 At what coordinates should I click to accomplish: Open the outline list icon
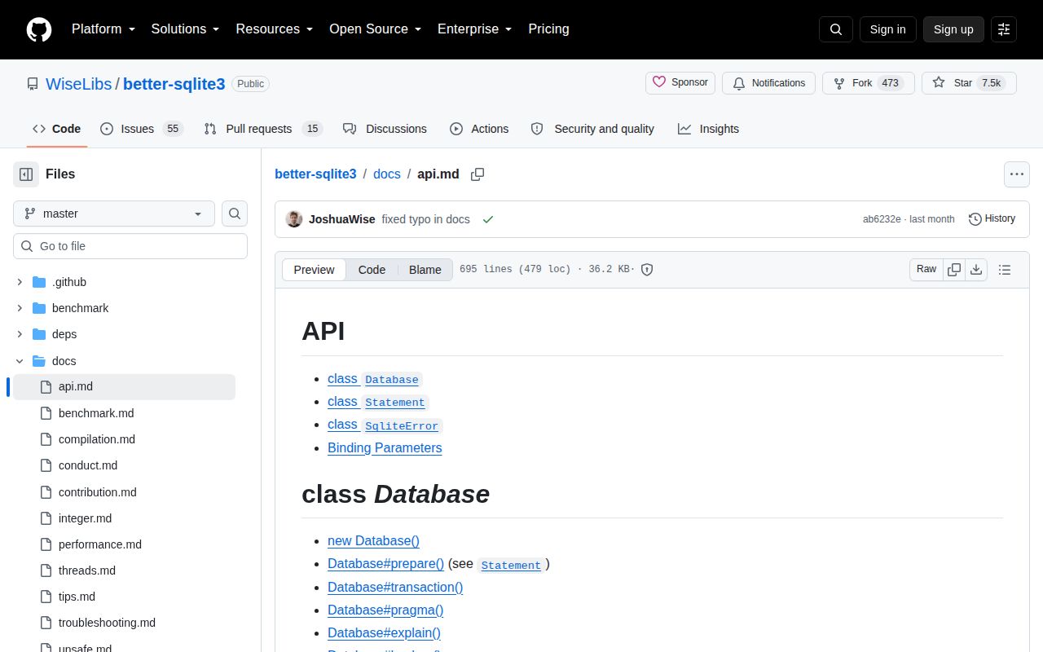click(1005, 270)
